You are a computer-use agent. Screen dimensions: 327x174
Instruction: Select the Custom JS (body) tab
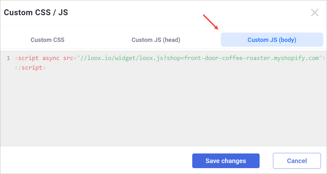click(x=272, y=40)
